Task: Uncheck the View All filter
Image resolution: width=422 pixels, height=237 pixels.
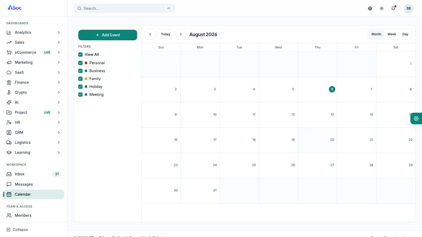Action: pyautogui.click(x=80, y=55)
